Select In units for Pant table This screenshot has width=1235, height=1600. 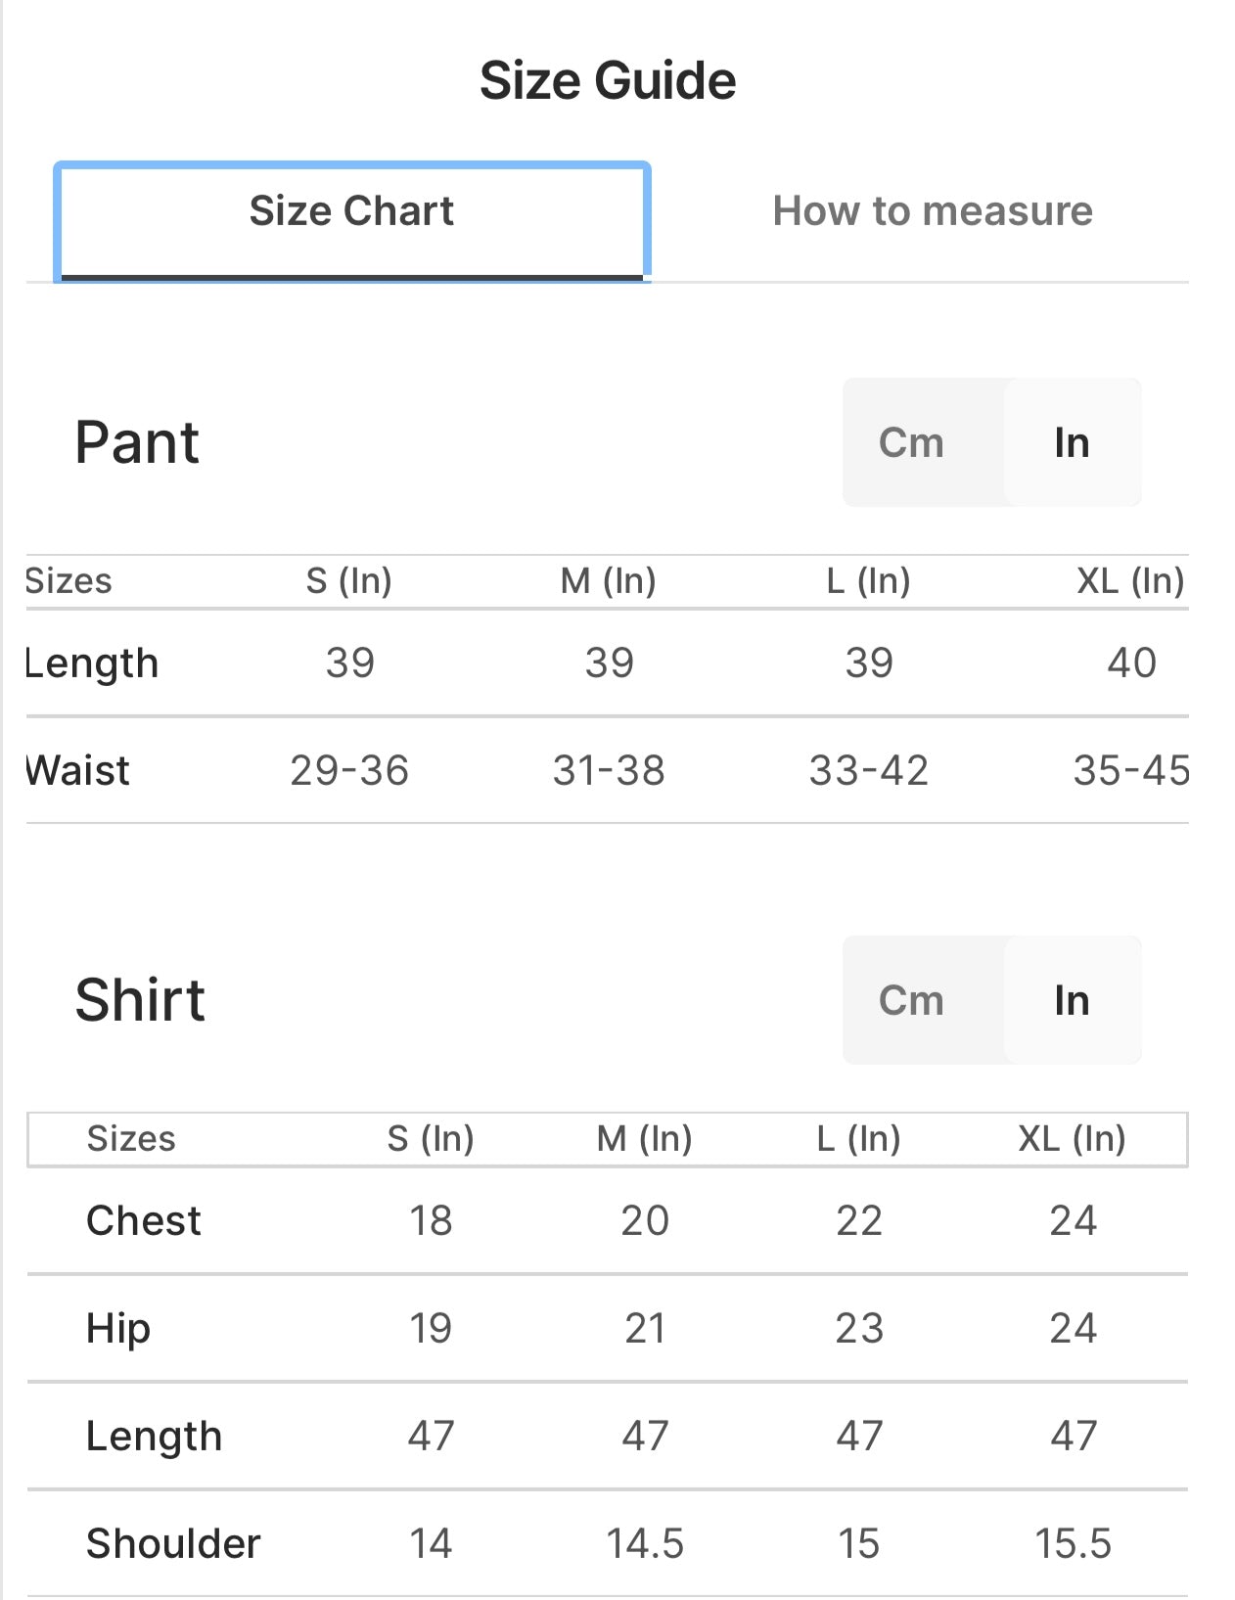(1072, 443)
